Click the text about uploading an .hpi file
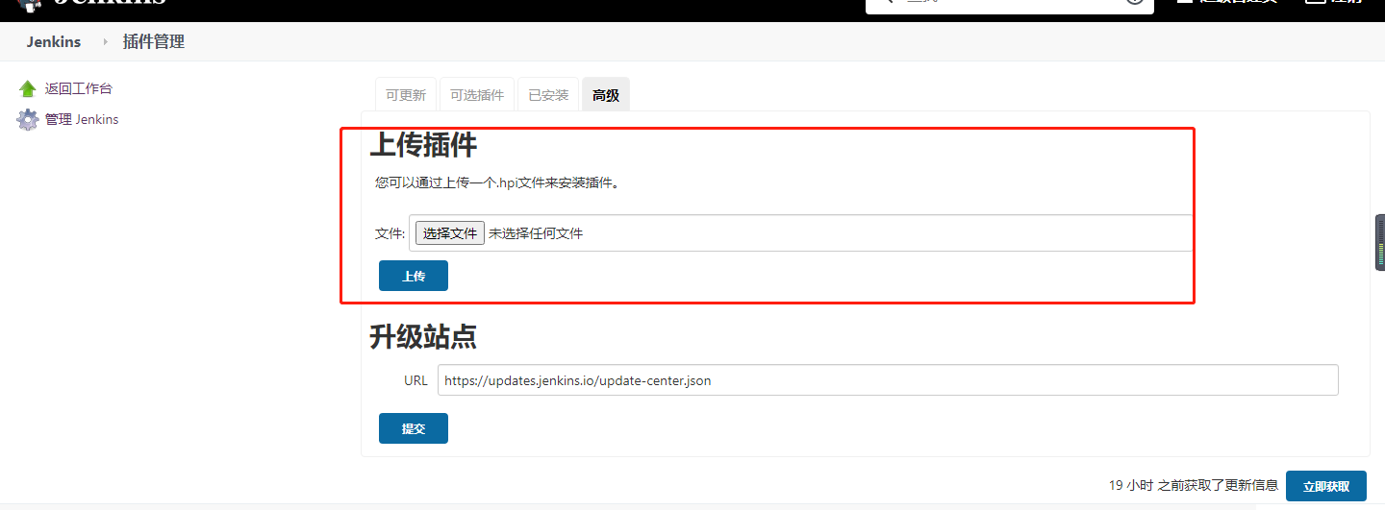 [496, 182]
